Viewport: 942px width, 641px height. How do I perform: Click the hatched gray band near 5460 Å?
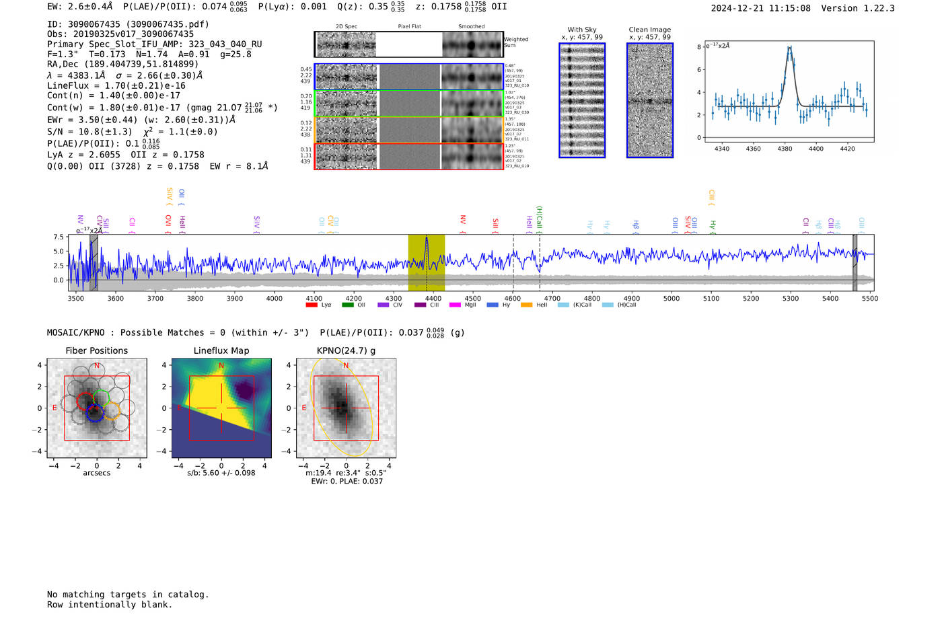(x=855, y=262)
